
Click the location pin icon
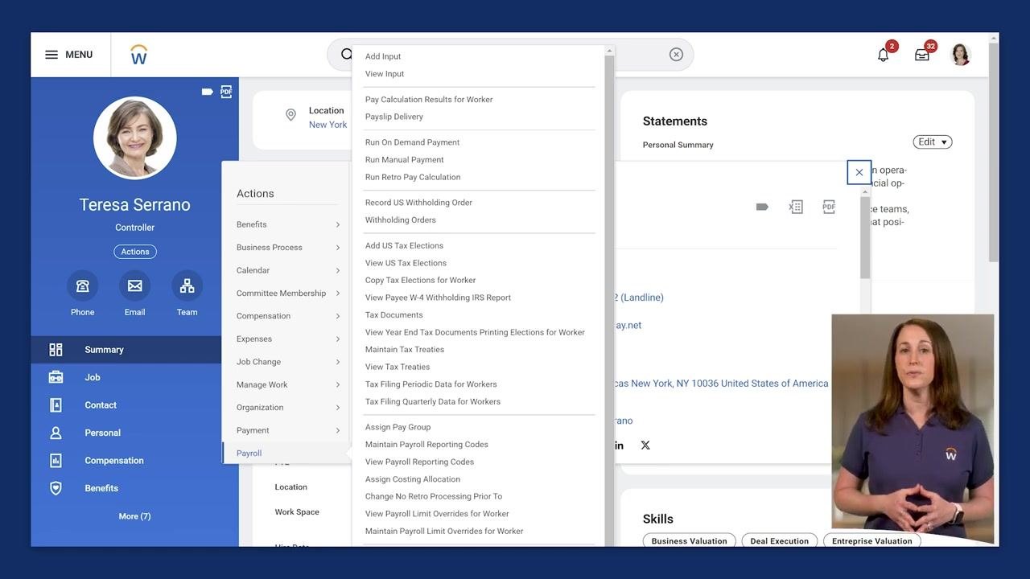pos(290,115)
